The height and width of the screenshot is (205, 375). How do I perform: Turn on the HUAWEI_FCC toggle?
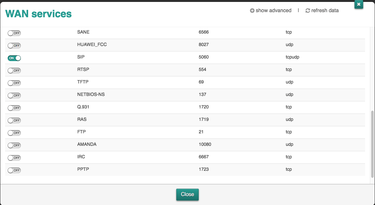point(14,46)
